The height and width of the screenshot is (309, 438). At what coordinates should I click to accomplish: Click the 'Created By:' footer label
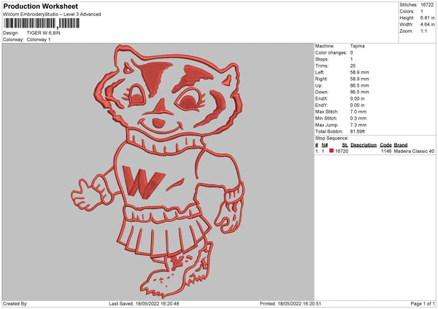[15, 303]
